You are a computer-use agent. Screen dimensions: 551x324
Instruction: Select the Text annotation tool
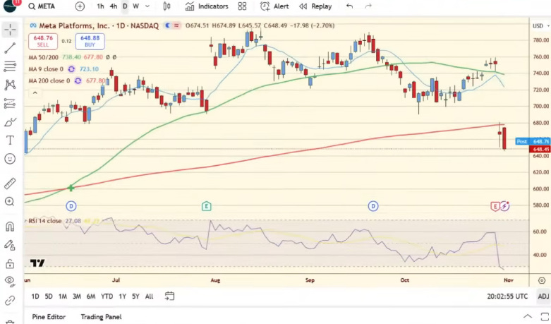point(10,140)
